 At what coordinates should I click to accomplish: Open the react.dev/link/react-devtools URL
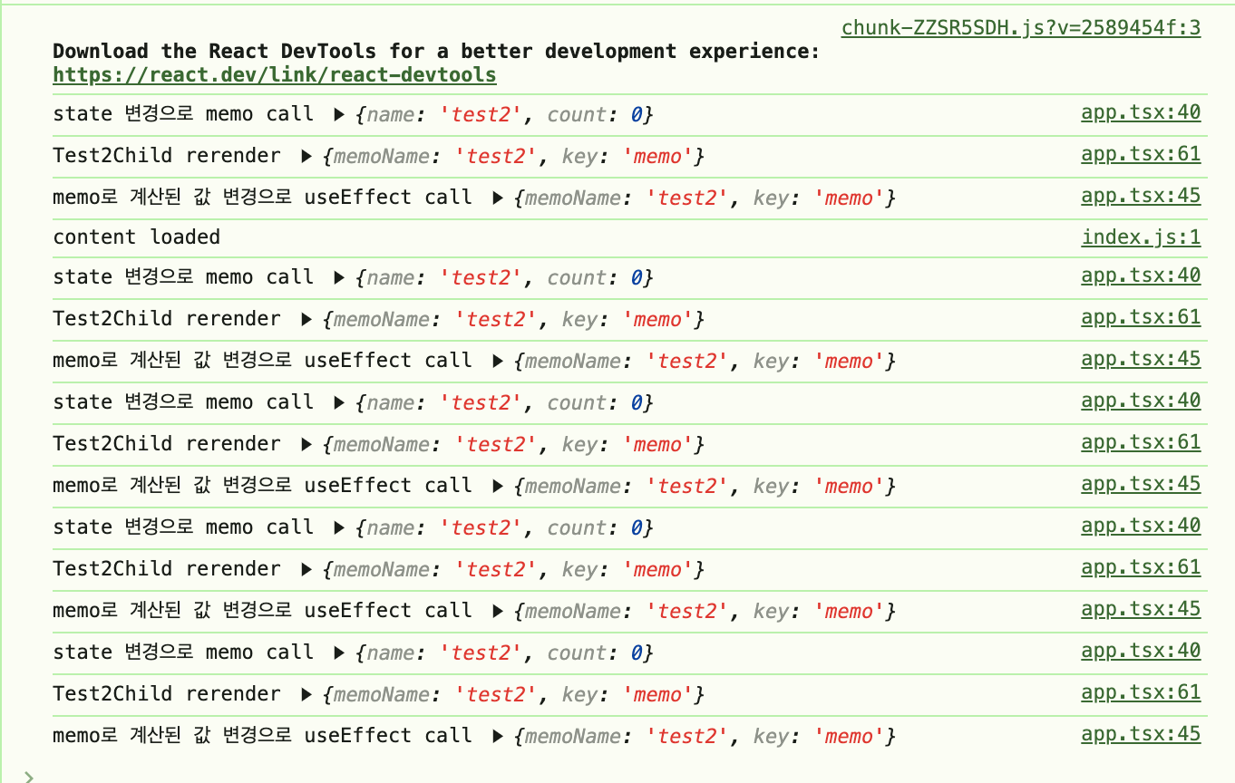275,75
